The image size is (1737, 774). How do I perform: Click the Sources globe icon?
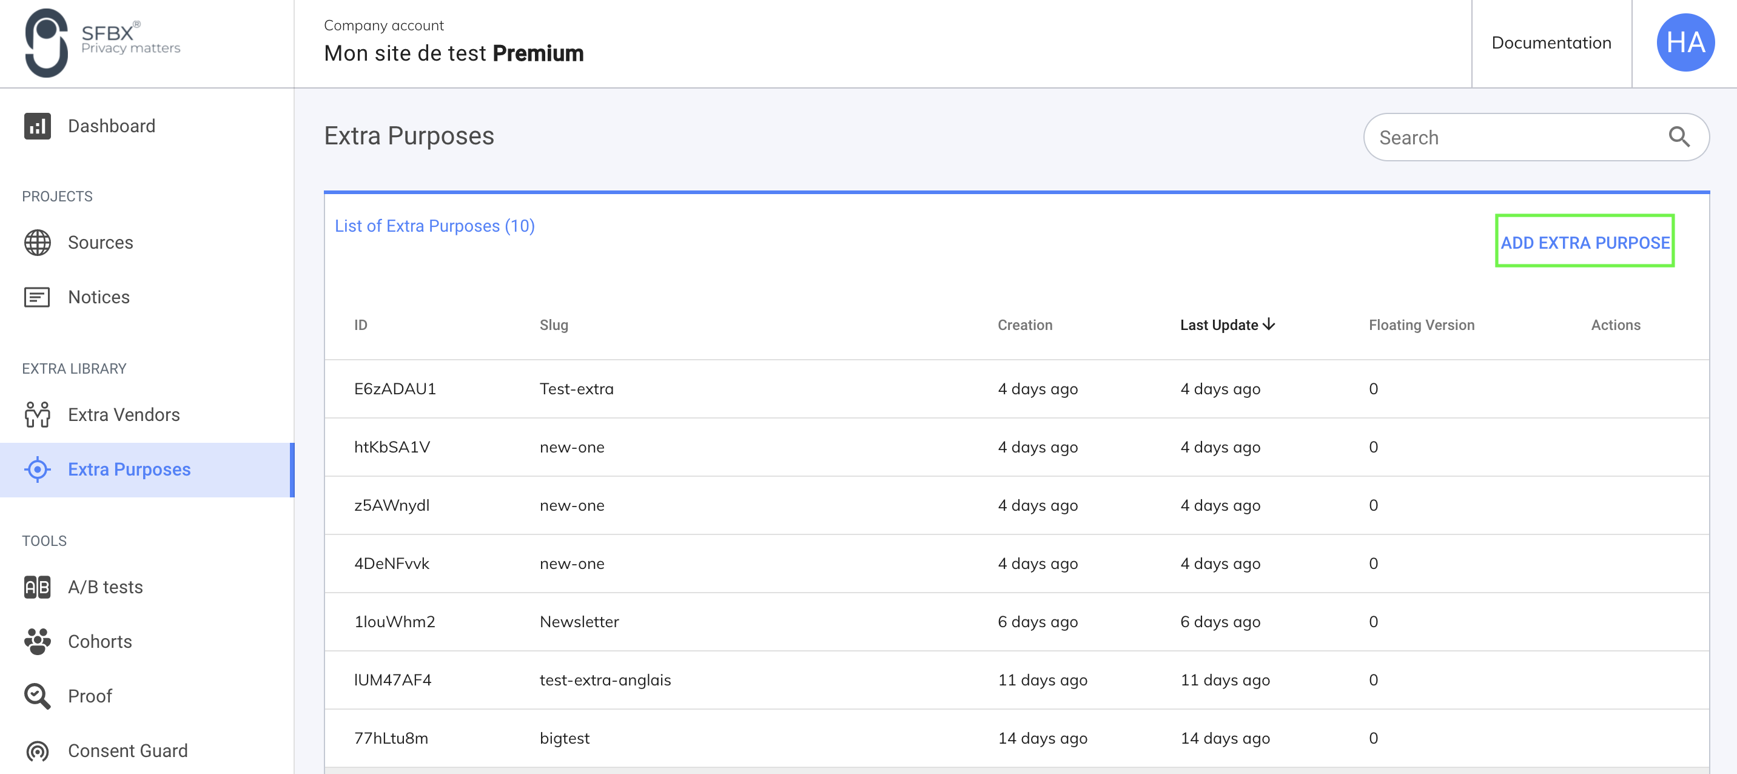(x=37, y=243)
